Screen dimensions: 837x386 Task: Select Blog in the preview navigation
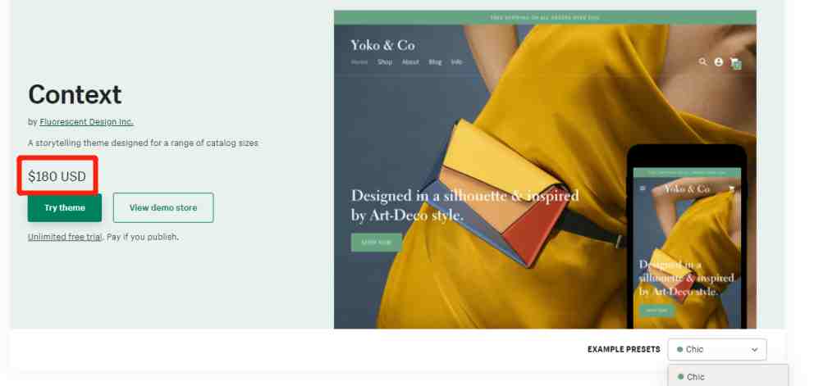tap(435, 61)
